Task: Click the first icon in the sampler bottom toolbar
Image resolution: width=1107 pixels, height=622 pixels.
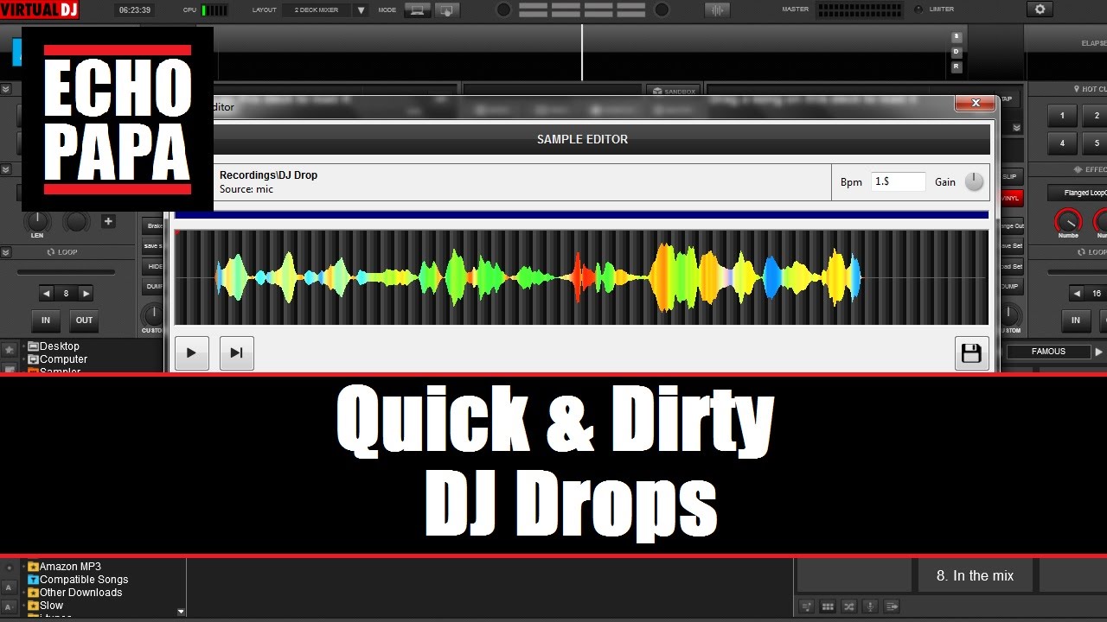Action: click(806, 606)
